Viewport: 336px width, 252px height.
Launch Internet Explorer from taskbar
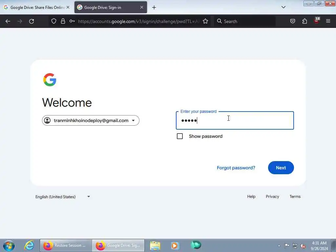(29, 245)
